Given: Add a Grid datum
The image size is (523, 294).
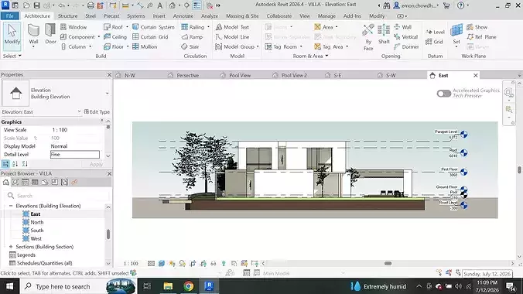Looking at the screenshot, I should (x=434, y=42).
